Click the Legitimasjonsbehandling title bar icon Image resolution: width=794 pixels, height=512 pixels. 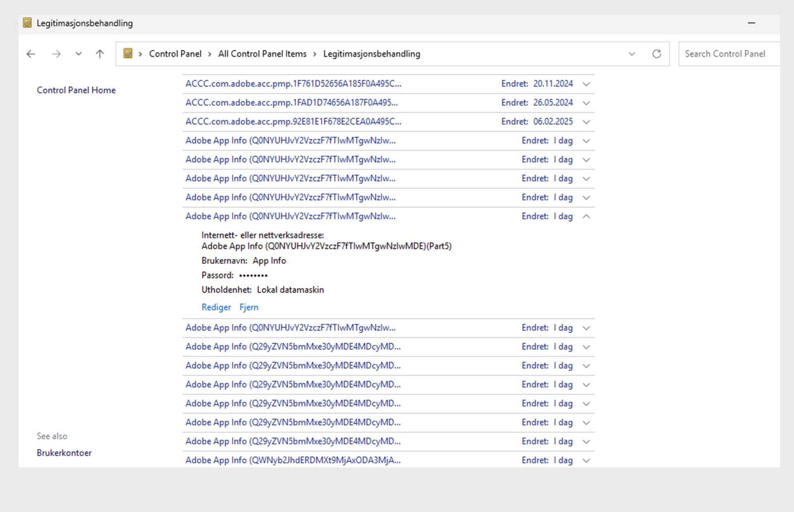coord(27,23)
